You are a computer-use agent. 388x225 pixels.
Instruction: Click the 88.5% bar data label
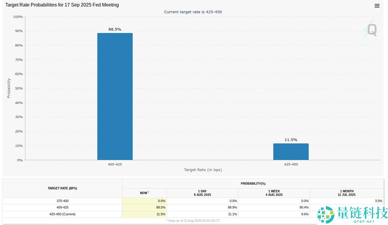[x=115, y=29]
